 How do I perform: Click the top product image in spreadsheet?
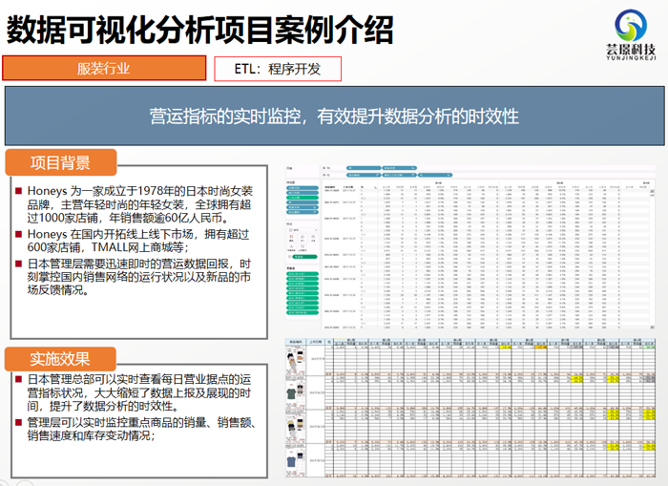point(296,361)
